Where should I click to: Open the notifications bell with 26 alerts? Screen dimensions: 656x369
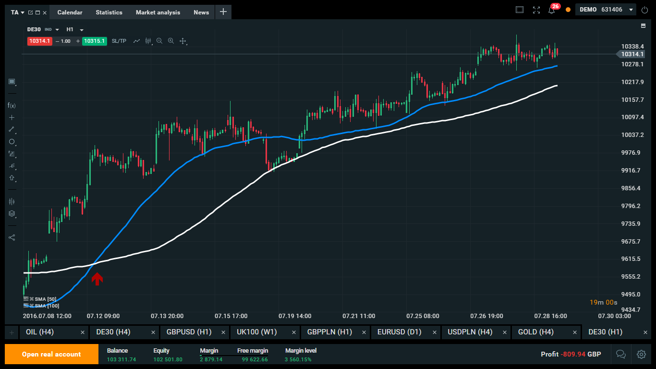click(x=552, y=10)
